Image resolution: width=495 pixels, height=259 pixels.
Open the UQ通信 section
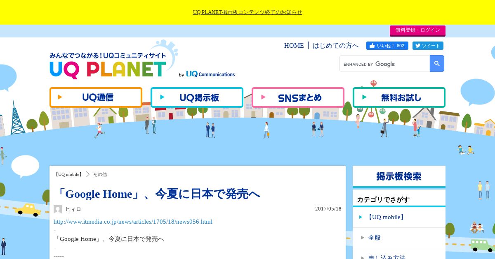(96, 97)
